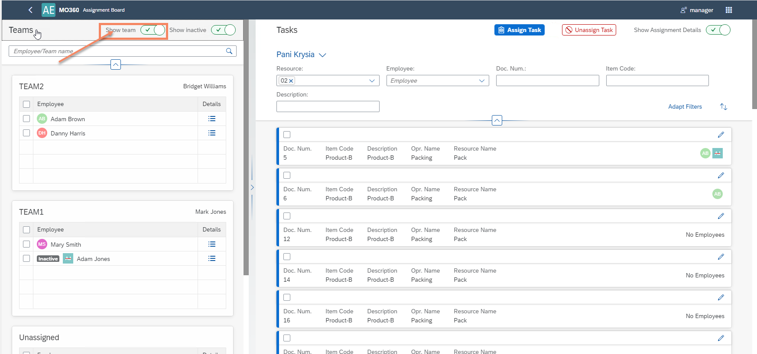Viewport: 757px width, 354px height.
Task: Click the Adapt Filters link
Action: click(x=685, y=106)
